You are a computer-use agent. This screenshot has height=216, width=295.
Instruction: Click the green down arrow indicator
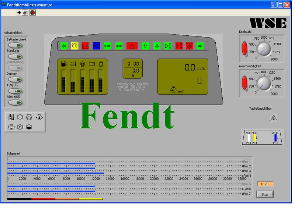[x=157, y=46]
